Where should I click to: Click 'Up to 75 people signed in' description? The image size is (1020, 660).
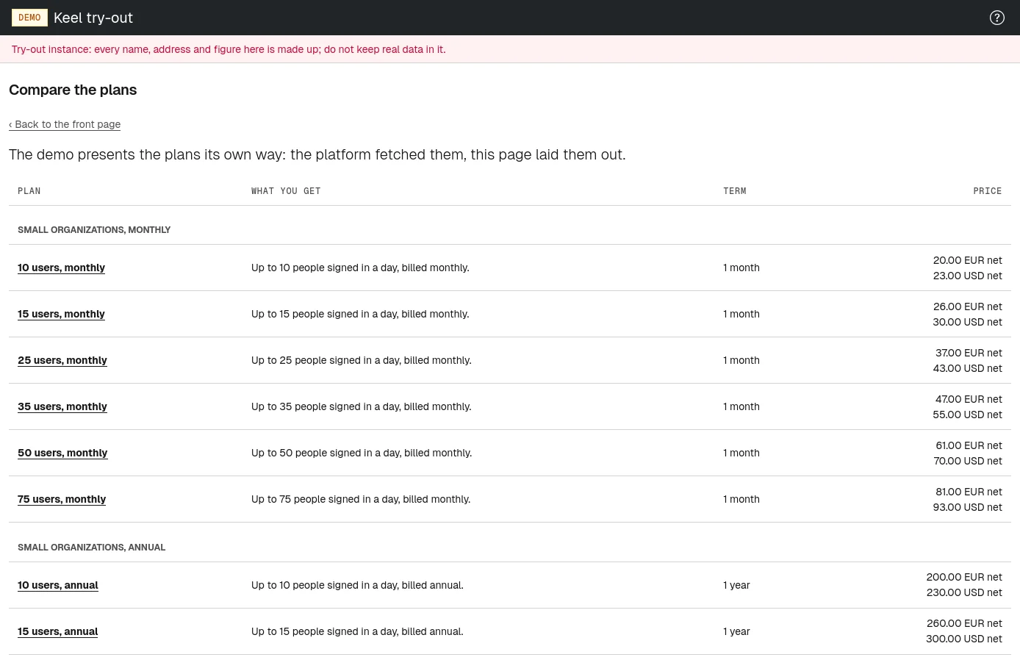click(361, 499)
